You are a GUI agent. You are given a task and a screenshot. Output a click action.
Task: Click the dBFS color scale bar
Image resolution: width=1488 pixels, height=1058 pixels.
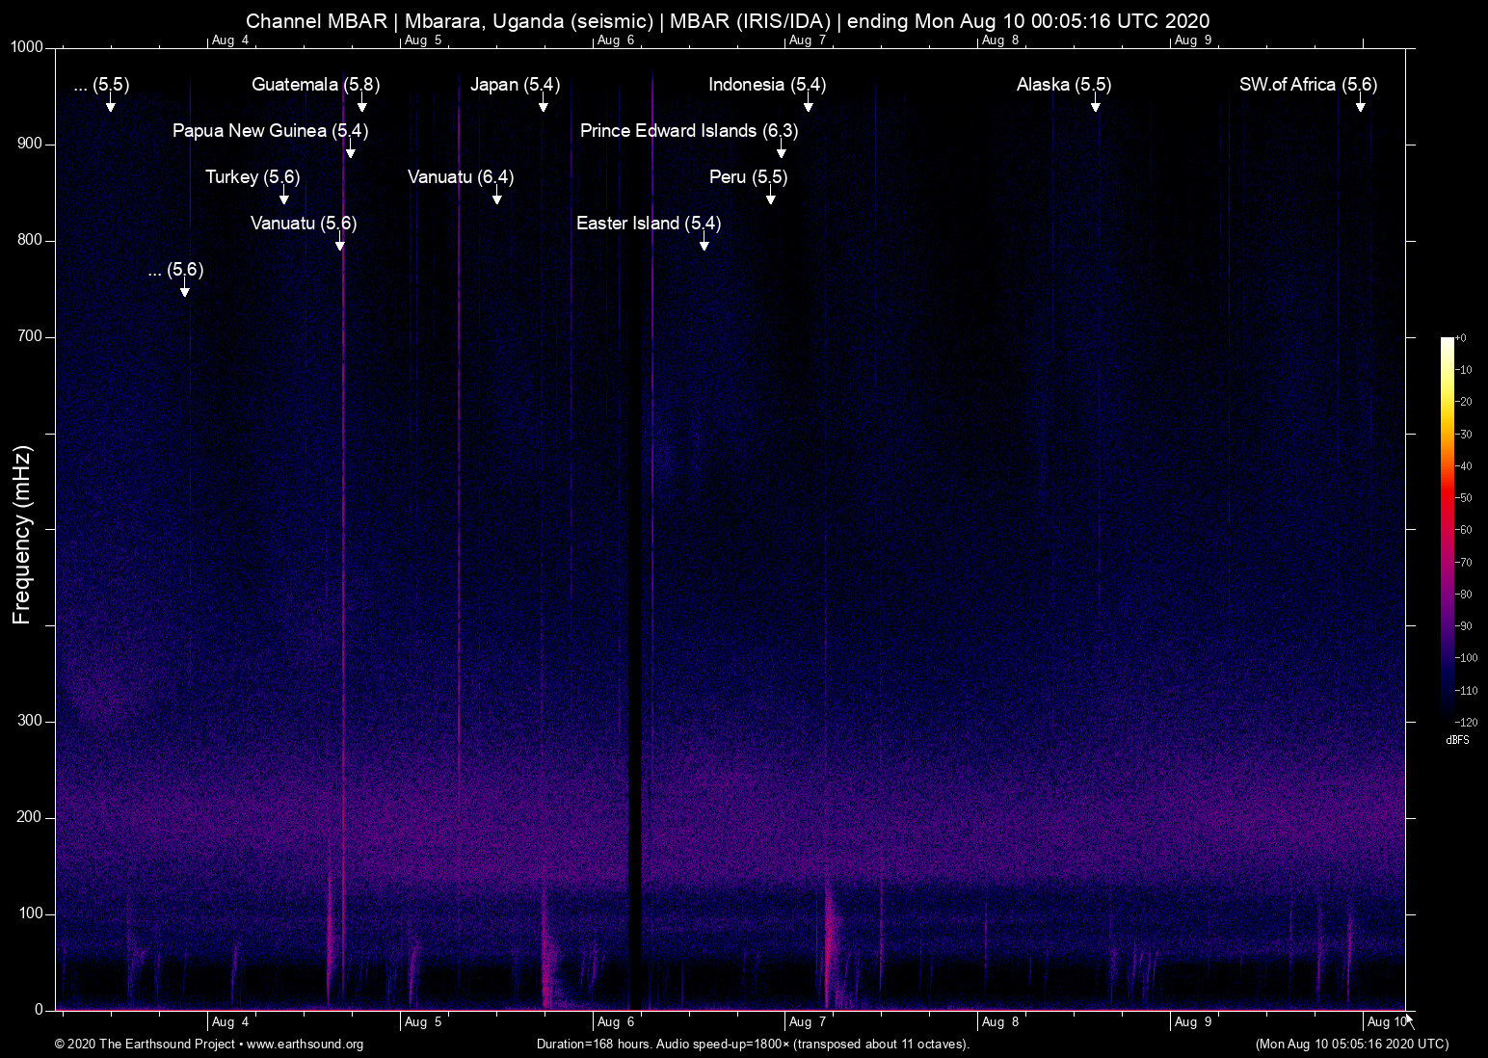(1447, 528)
